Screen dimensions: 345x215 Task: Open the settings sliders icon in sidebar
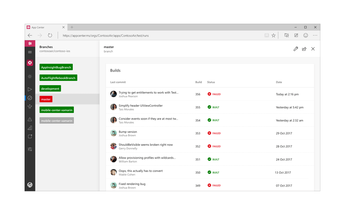pos(30,150)
